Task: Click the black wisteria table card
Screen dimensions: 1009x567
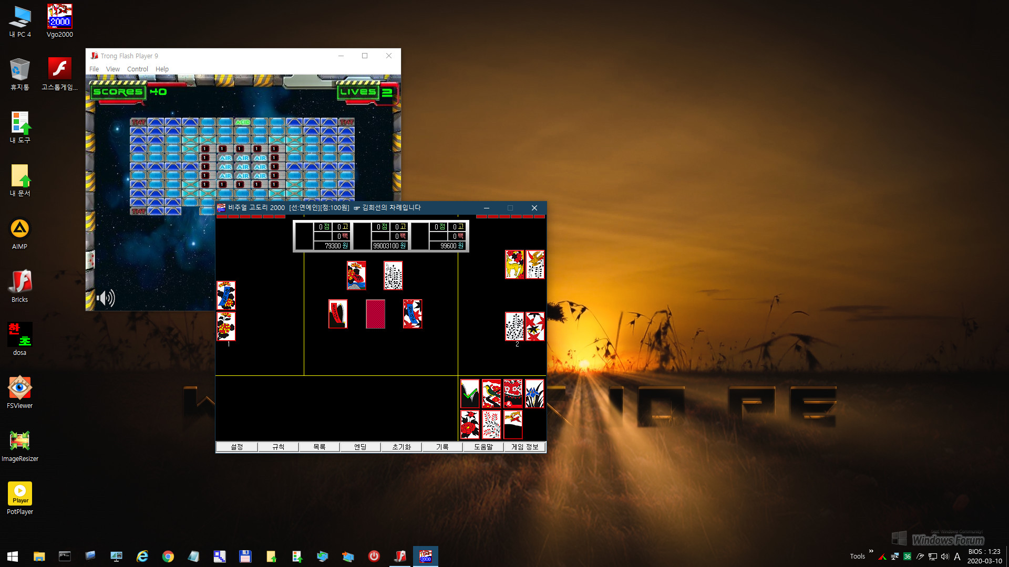Action: [393, 276]
